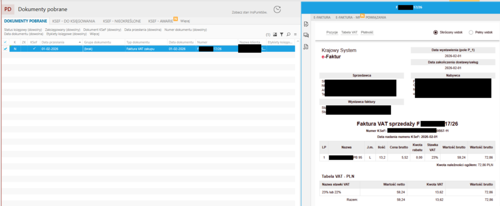Toggle the select-all checkbox in table header

(x=6, y=42)
